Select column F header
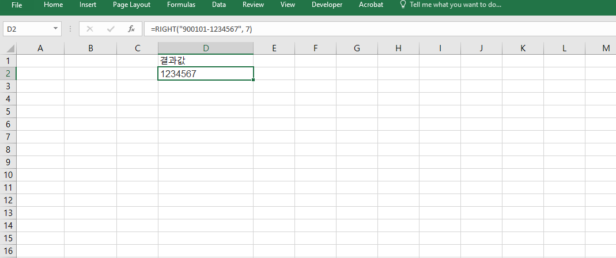This screenshot has height=258, width=616. (315, 48)
